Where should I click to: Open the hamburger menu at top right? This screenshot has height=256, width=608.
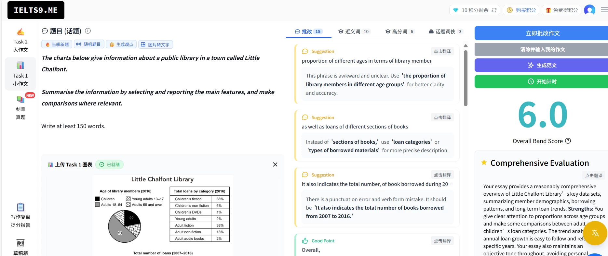coord(604,10)
